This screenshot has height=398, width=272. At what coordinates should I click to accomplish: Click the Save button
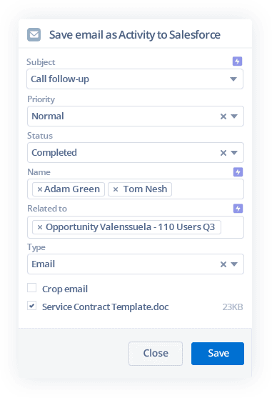coord(218,354)
